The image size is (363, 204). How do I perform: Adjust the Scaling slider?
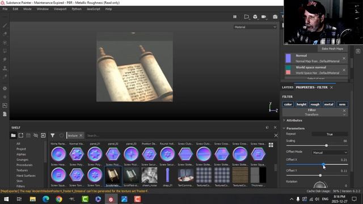pyautogui.click(x=317, y=146)
